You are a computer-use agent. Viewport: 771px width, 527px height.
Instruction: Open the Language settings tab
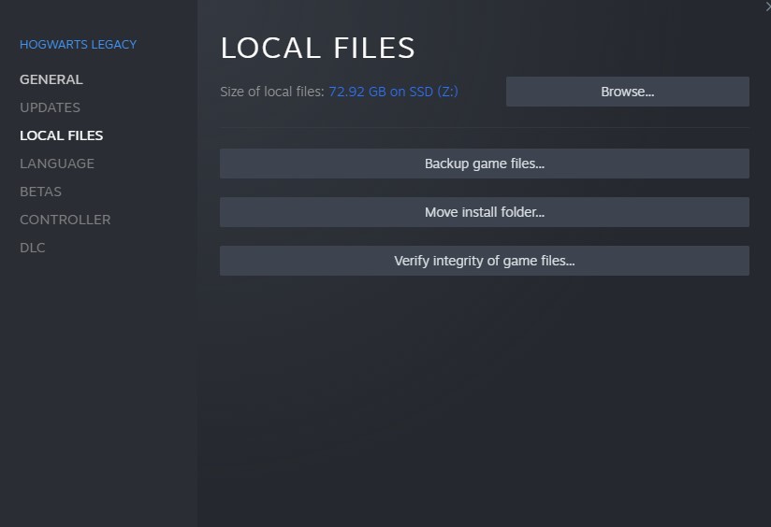(57, 164)
